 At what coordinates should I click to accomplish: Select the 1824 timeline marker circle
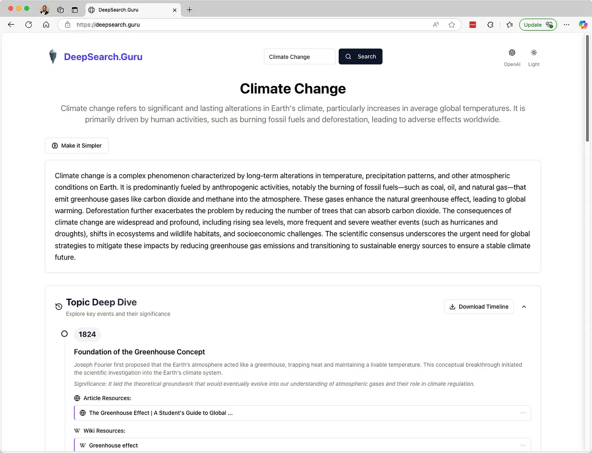click(64, 334)
